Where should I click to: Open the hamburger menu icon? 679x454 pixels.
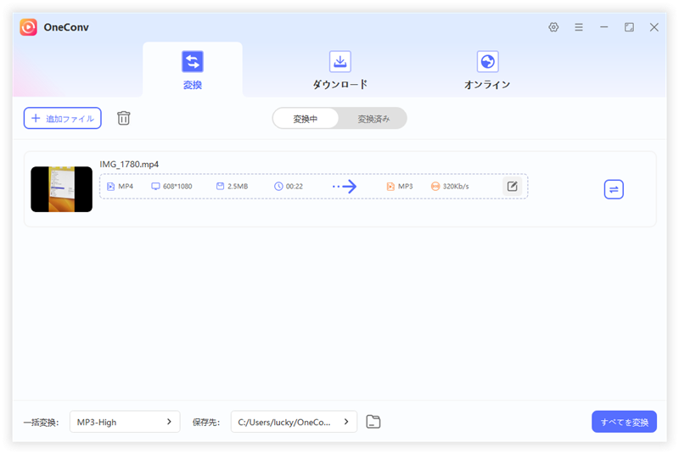[579, 27]
